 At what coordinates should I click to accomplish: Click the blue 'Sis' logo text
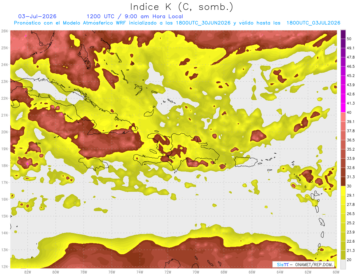[x=280, y=264]
